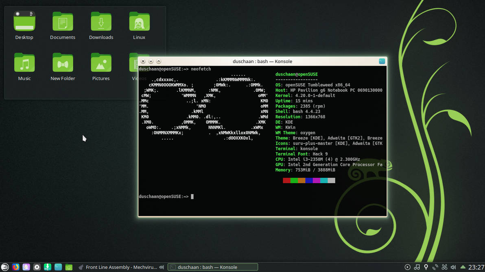This screenshot has width=485, height=272.
Task: Open the Downloads folder
Action: click(x=101, y=22)
